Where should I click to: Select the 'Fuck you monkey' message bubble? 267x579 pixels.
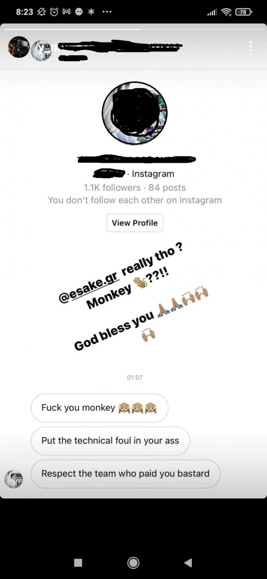(x=99, y=408)
